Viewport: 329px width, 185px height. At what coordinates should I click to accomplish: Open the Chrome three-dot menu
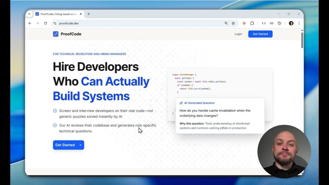299,23
